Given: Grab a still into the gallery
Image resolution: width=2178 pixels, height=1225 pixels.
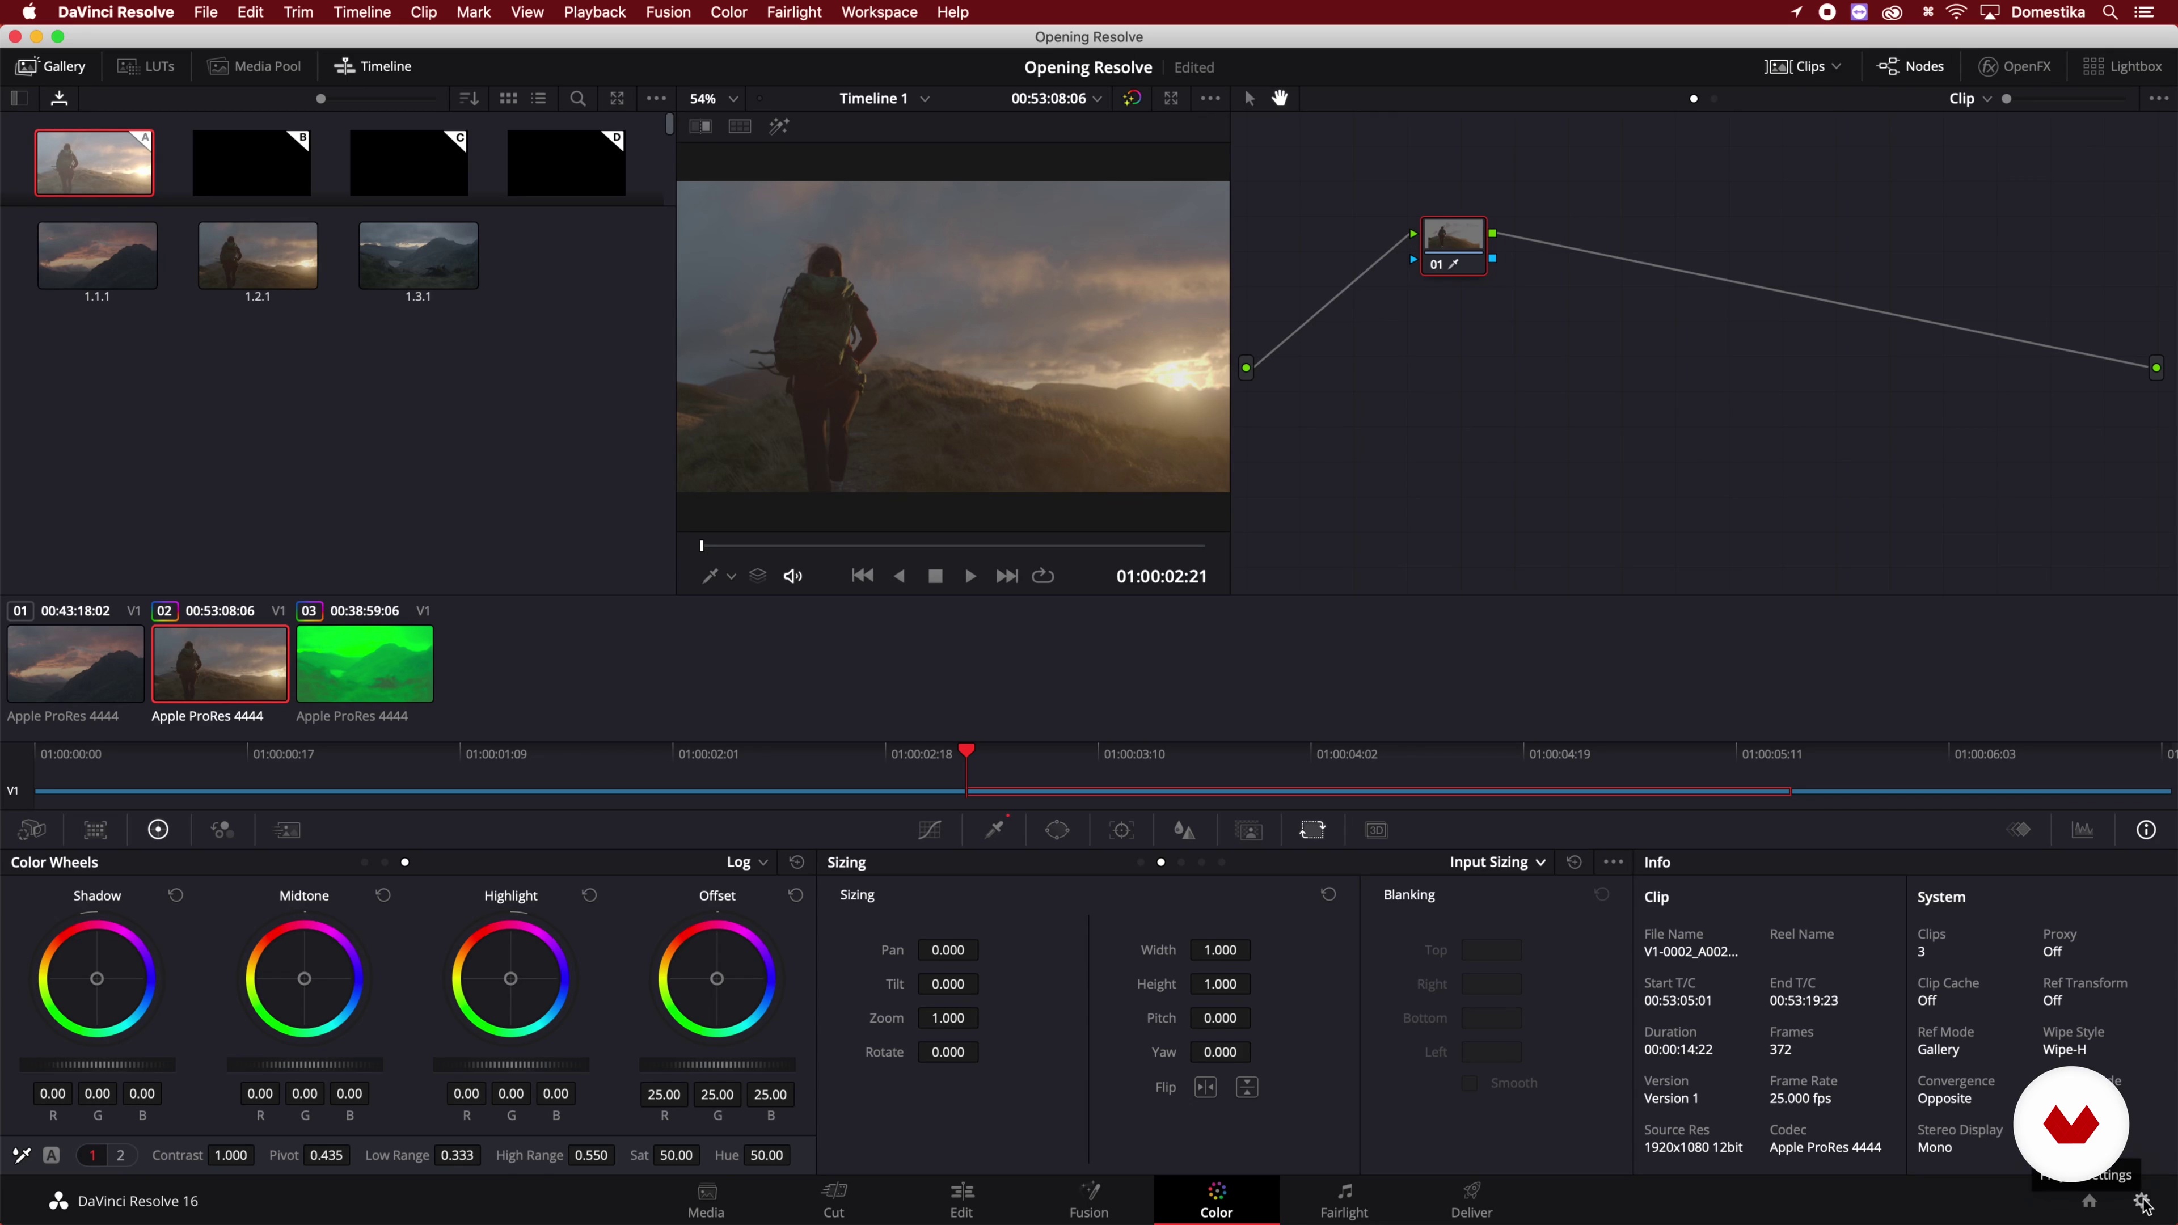Looking at the screenshot, I should click(x=59, y=99).
